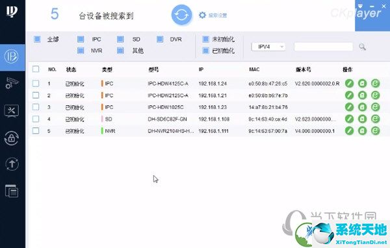Open the IPV4 dropdown
The width and height of the screenshot is (390, 248).
click(268, 47)
